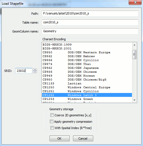
Task: Select CP874 DOS/OEM Thai encoding
Action: click(87, 64)
